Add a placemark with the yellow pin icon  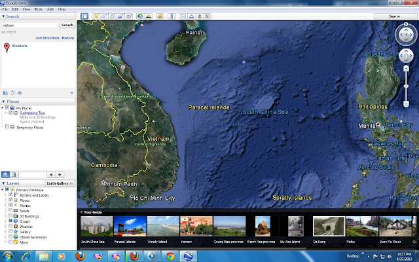[x=96, y=16]
